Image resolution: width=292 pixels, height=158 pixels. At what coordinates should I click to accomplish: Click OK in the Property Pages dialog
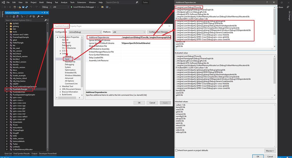139,103
